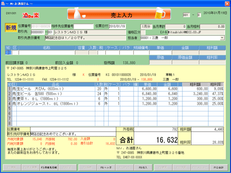Screen dimensions: 231x173
Task: Click the 粗利額 total 4,440
Action: pos(207,129)
